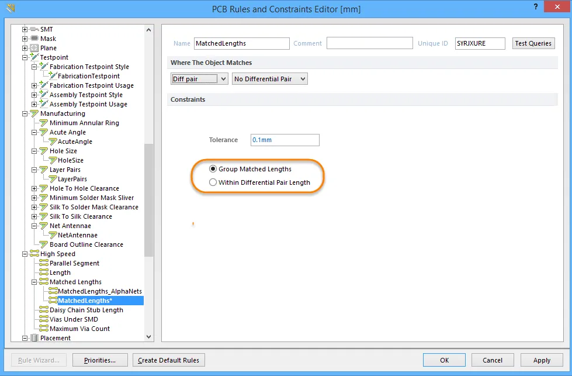Confirm with the OK button

[x=444, y=360]
